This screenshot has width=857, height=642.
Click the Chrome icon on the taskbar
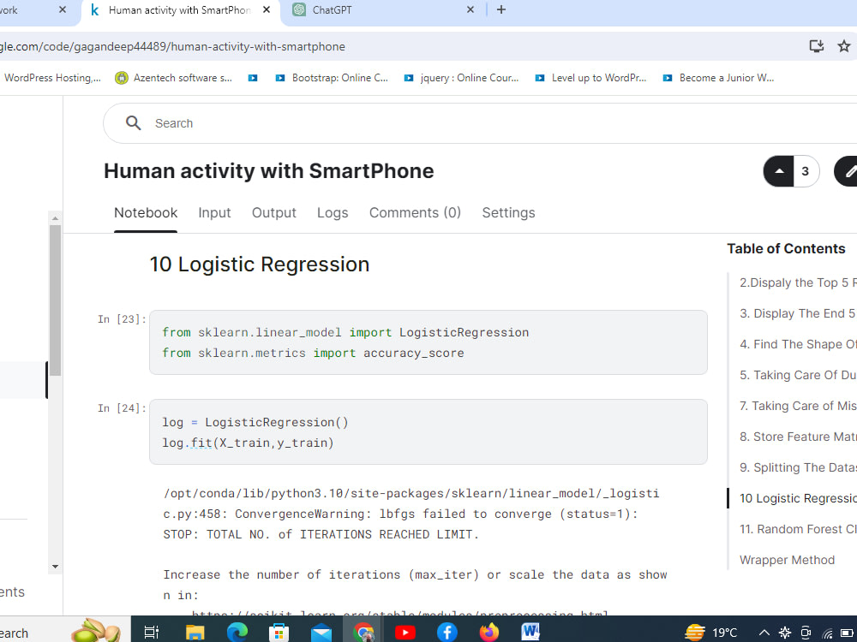[x=363, y=632]
